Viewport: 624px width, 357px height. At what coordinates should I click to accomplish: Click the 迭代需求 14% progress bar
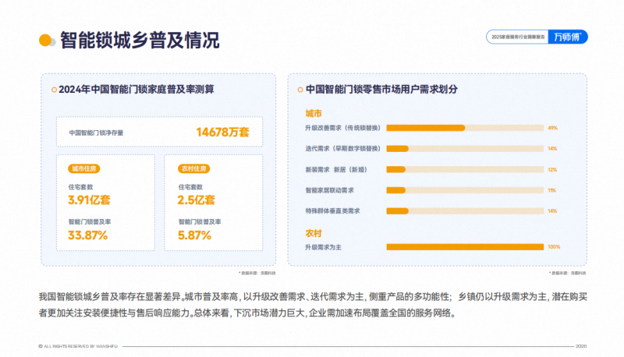coord(465,149)
